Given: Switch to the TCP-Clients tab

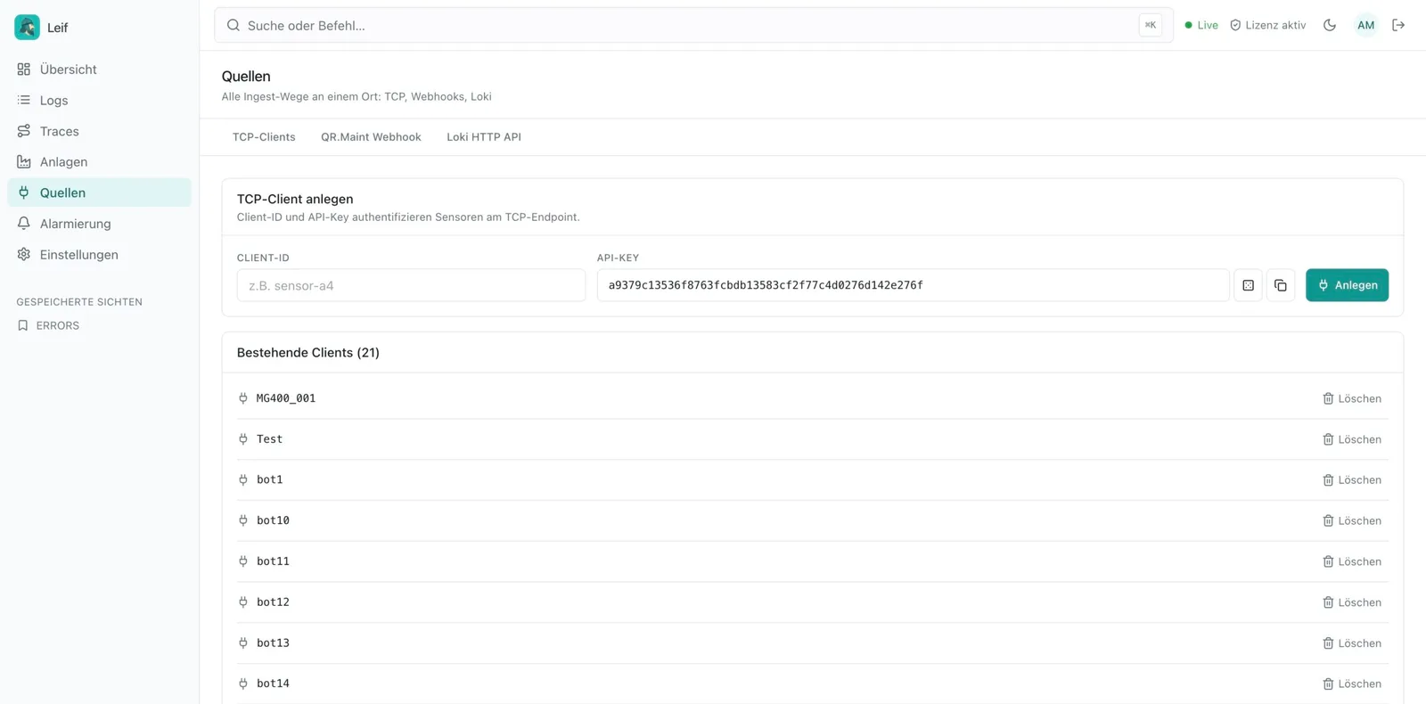Looking at the screenshot, I should pyautogui.click(x=264, y=137).
